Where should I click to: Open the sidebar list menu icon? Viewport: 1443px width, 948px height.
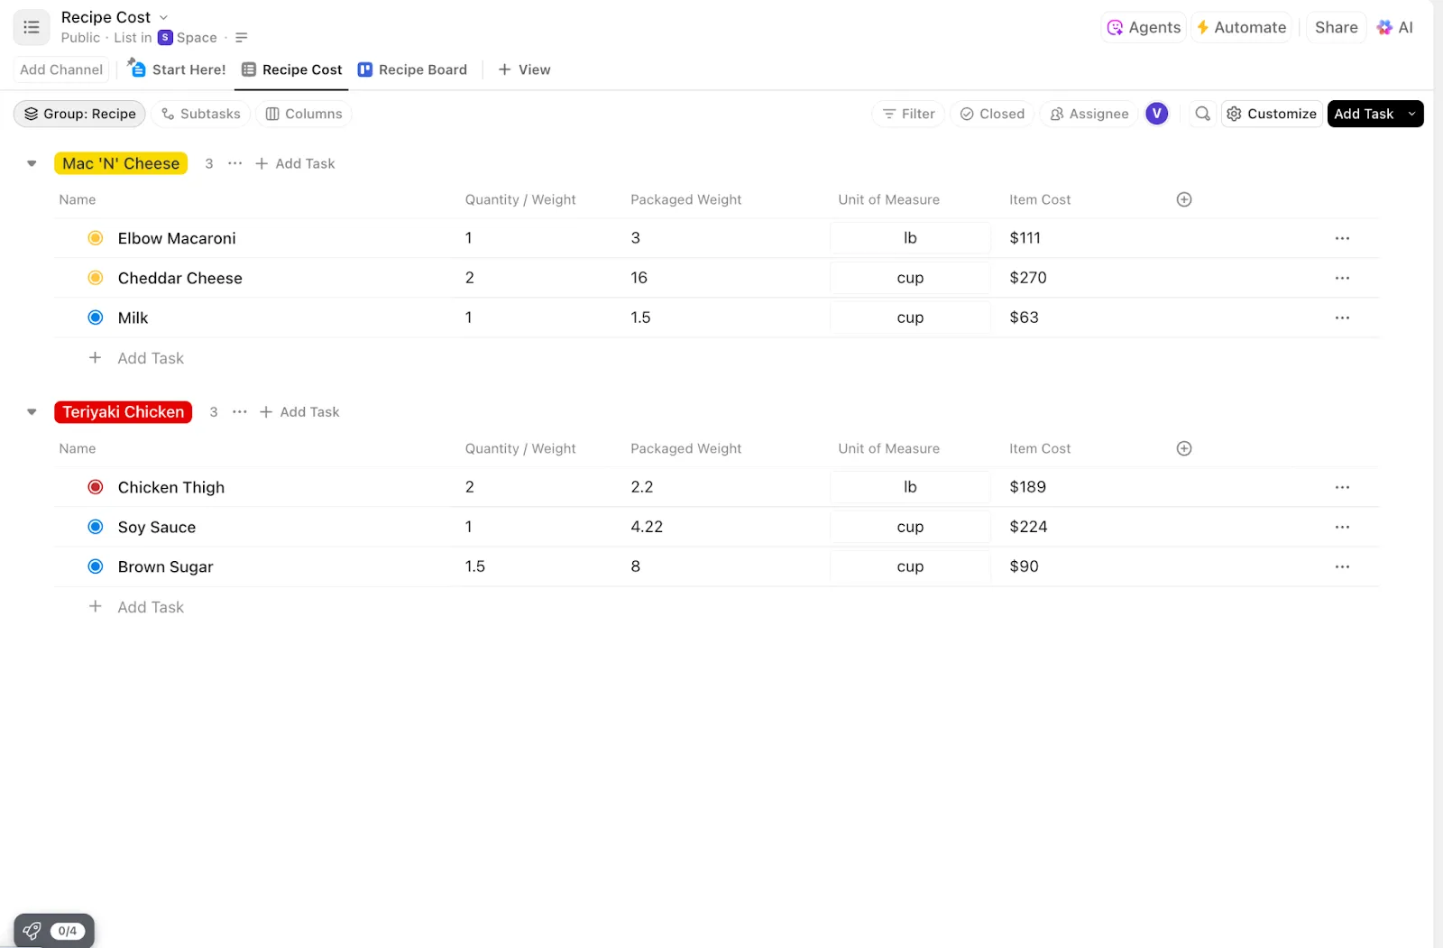[x=32, y=27]
